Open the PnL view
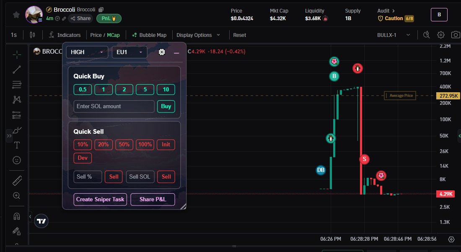The image size is (461, 252). coord(109,18)
